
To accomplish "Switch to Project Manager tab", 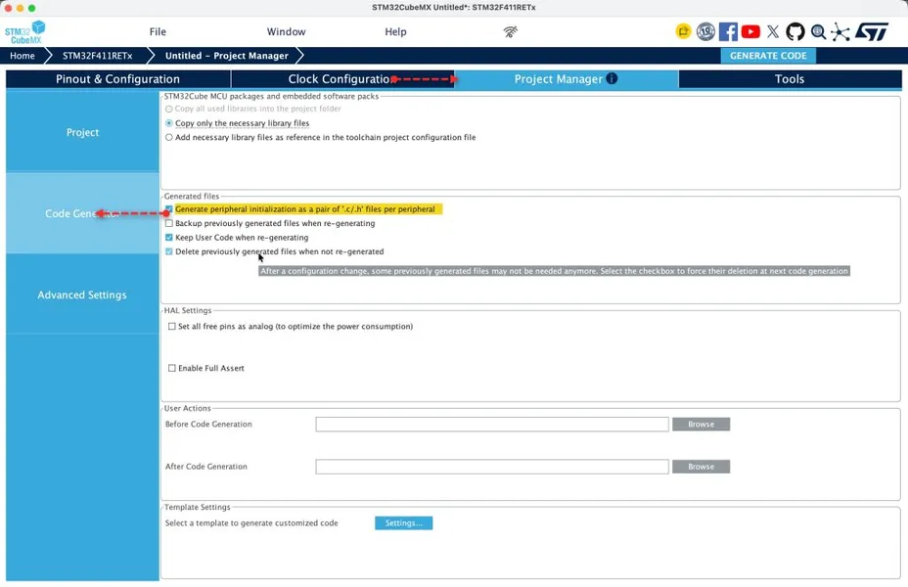I will coord(567,79).
